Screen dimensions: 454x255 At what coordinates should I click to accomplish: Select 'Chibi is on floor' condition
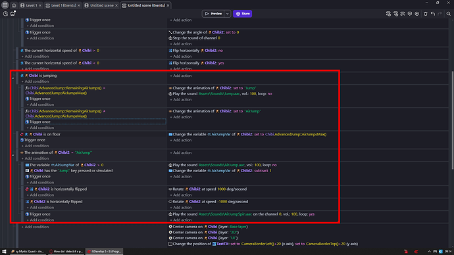click(40, 134)
